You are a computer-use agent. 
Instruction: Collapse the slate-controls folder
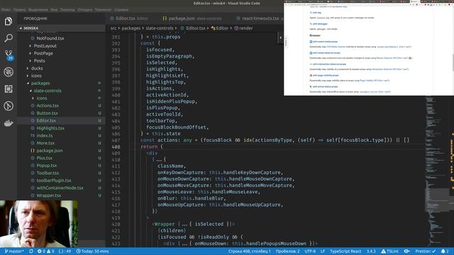point(48,91)
